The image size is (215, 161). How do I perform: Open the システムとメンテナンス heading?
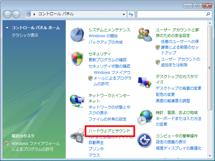tap(109, 30)
